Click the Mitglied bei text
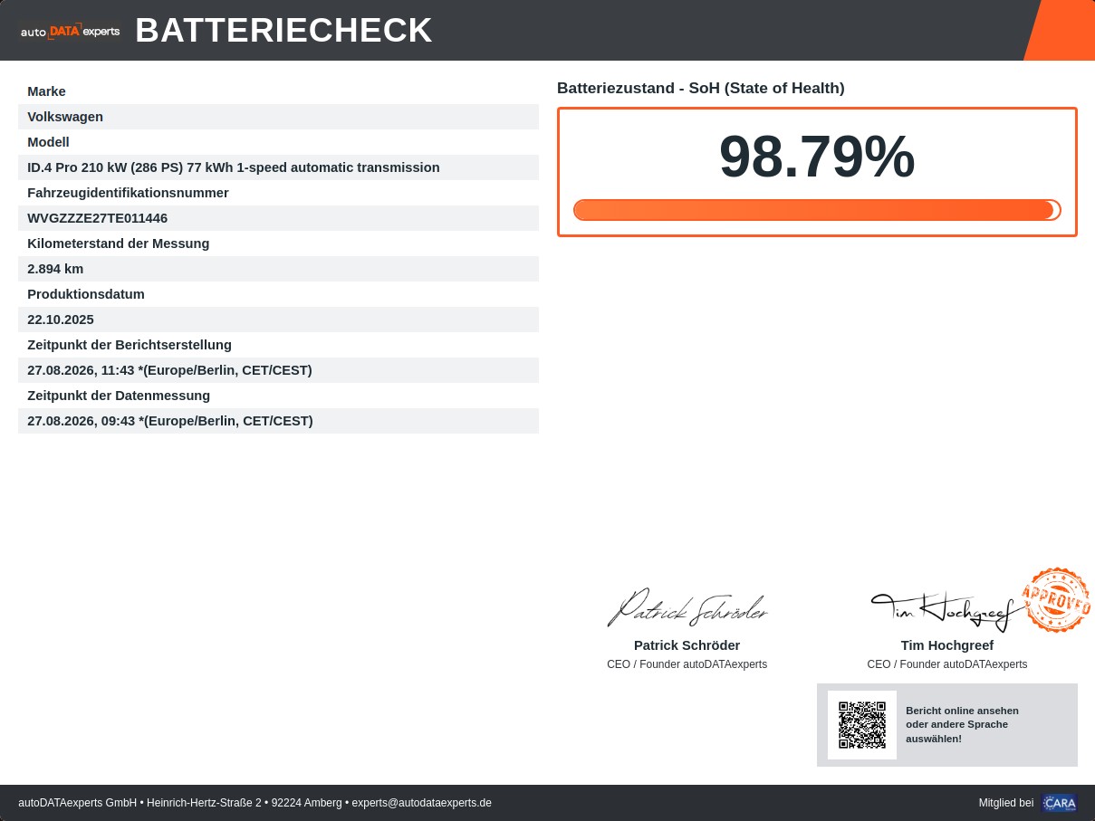The image size is (1095, 821). [1005, 803]
